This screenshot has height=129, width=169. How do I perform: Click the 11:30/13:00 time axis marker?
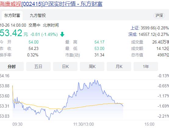pyautogui.click(x=84, y=124)
